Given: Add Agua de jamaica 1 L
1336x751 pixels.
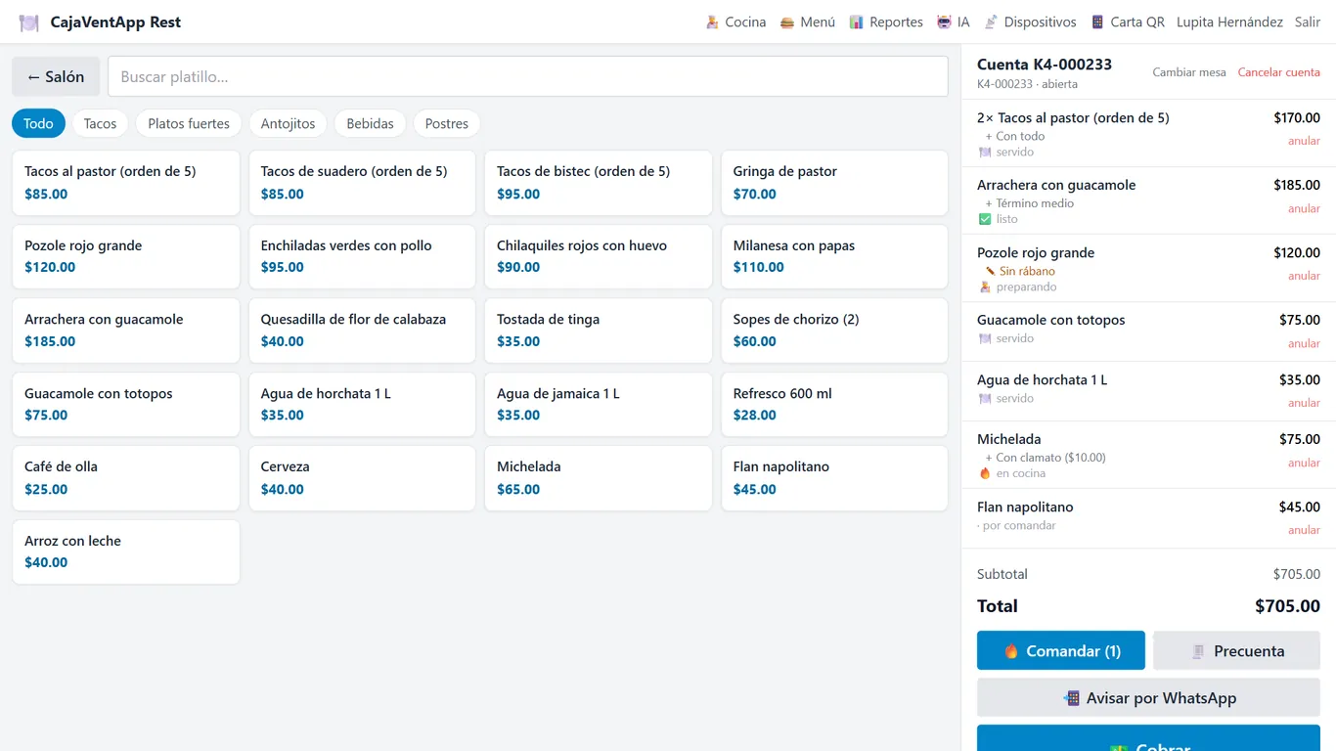Looking at the screenshot, I should click(599, 405).
